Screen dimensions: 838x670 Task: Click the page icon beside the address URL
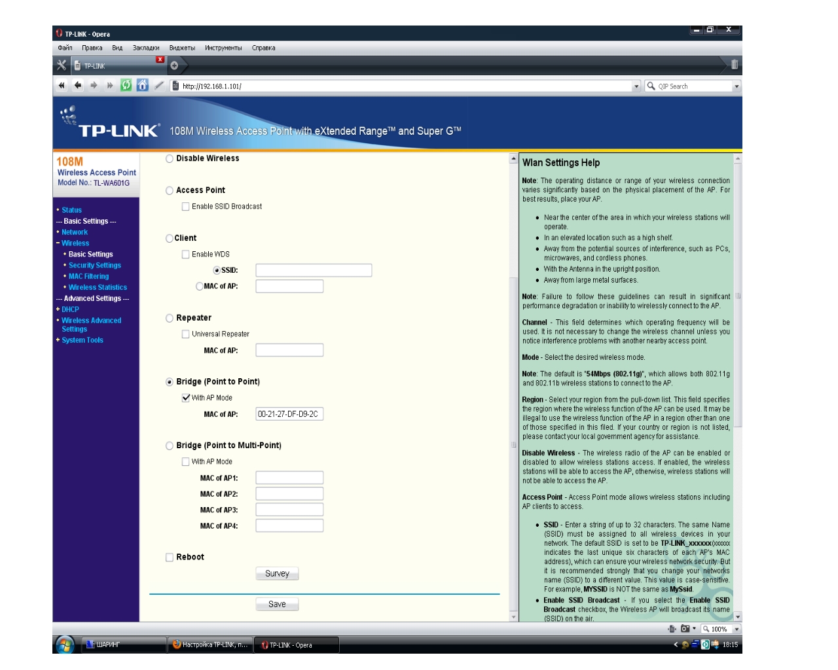coord(175,86)
